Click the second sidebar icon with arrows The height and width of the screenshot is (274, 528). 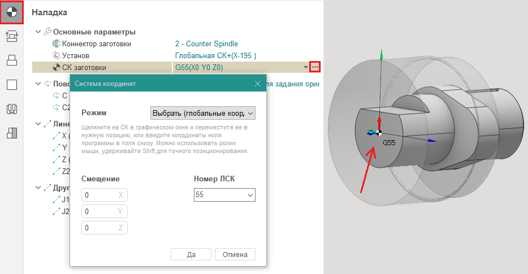(12, 36)
